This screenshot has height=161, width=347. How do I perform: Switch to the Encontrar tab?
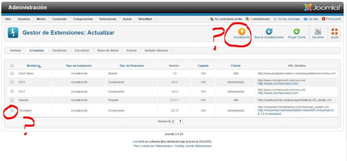point(82,51)
